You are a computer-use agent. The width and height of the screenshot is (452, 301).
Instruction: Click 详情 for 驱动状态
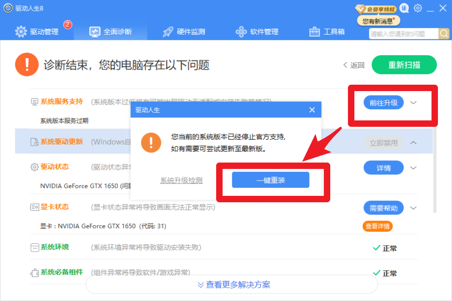click(383, 168)
